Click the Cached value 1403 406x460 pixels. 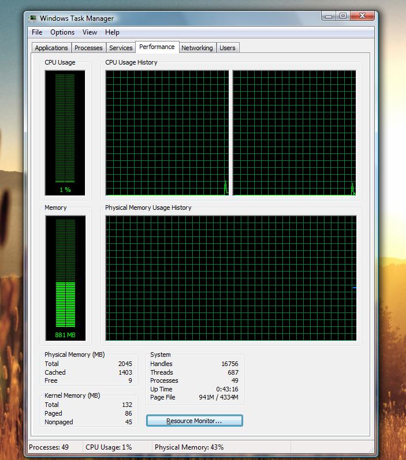(x=125, y=372)
